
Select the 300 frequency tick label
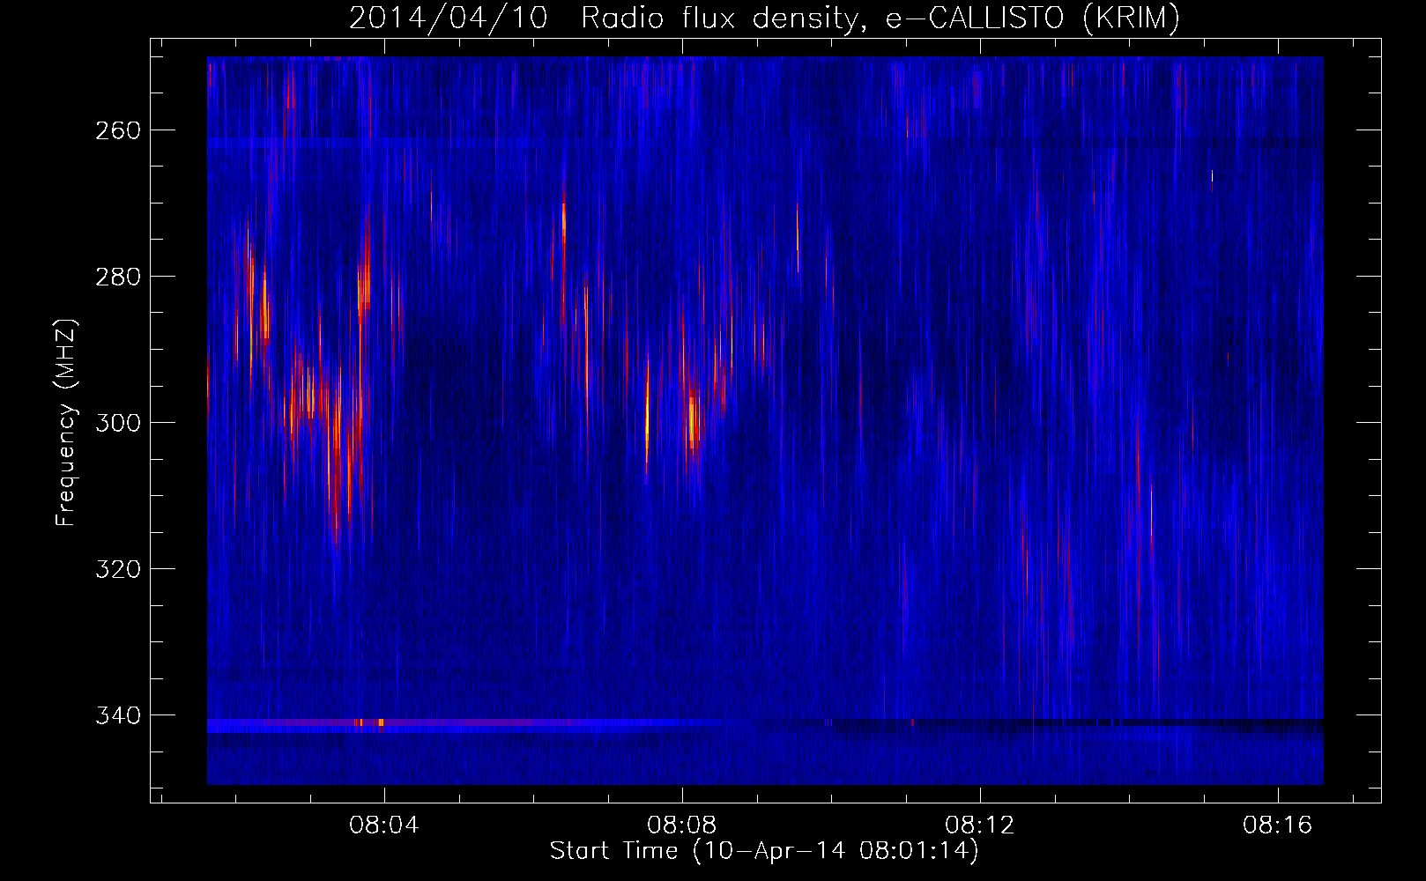coord(117,423)
